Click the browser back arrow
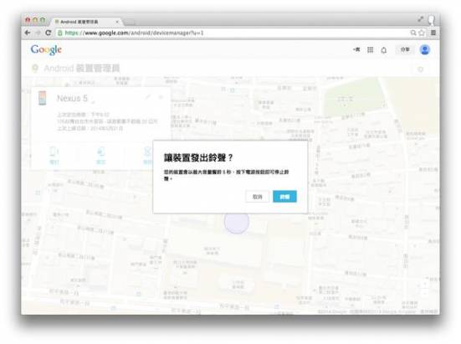The image size is (461, 344). [28, 33]
